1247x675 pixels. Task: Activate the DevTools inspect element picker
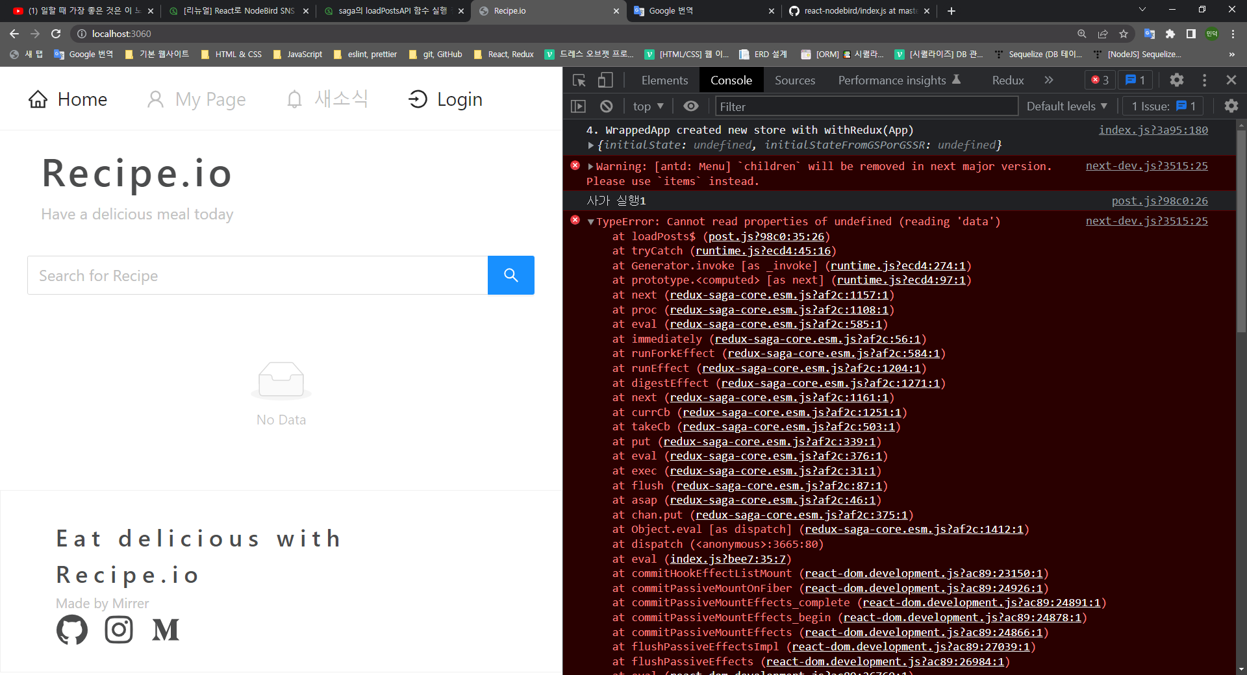click(x=579, y=80)
